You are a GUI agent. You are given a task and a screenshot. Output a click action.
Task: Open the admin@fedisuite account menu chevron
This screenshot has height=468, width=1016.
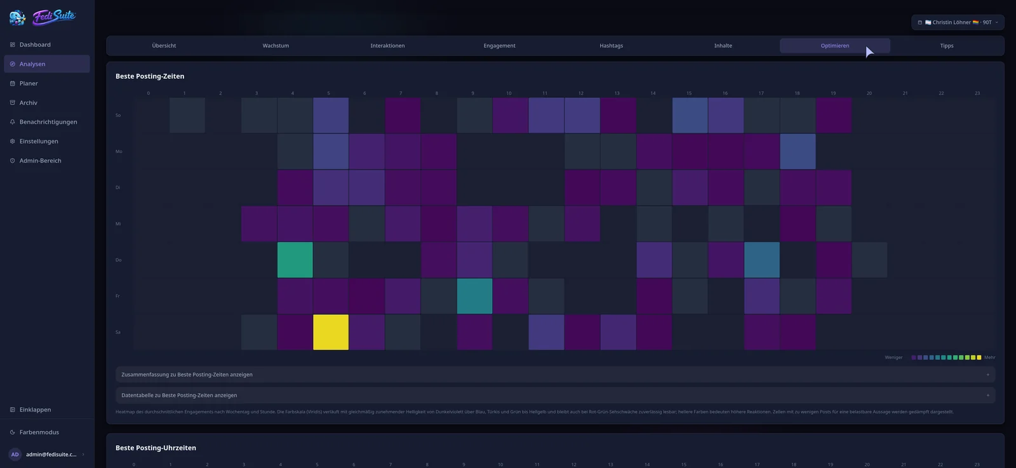[x=83, y=455]
